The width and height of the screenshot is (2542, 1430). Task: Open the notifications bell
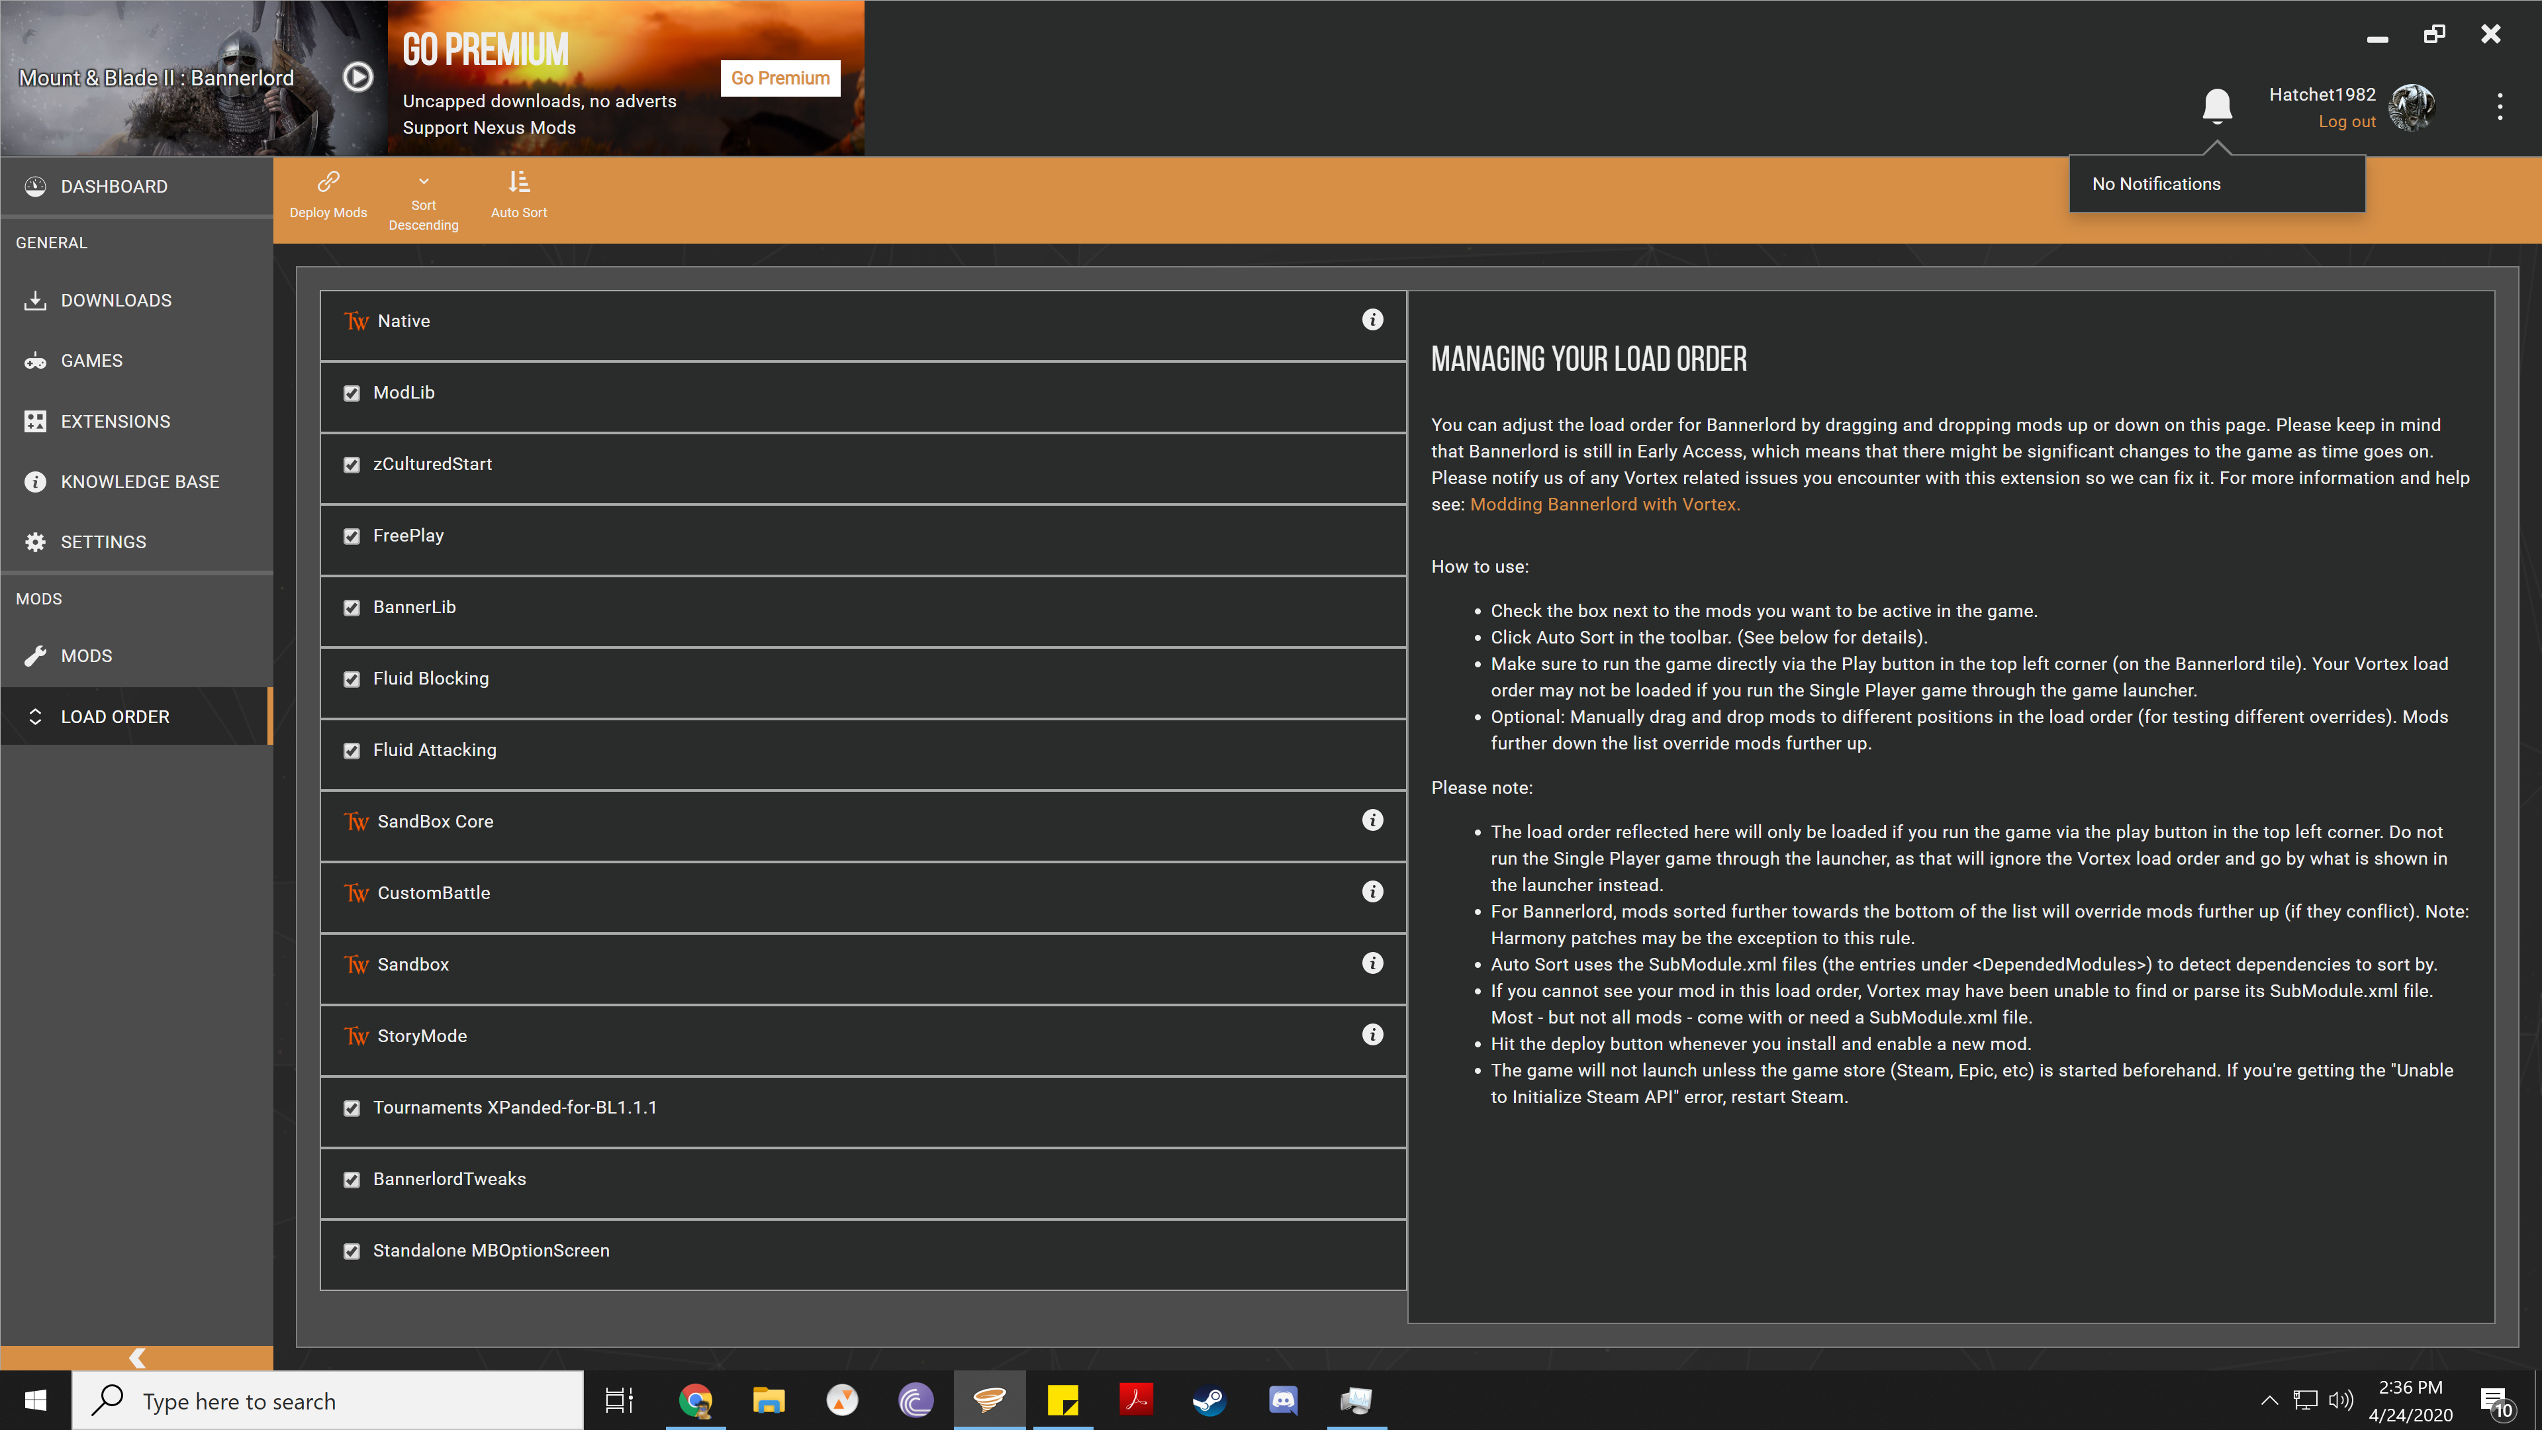[x=2216, y=106]
